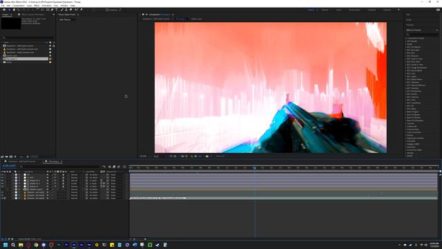Screen dimensions: 442x249
Task: Select the Roto Brush tool
Action: click(76, 10)
